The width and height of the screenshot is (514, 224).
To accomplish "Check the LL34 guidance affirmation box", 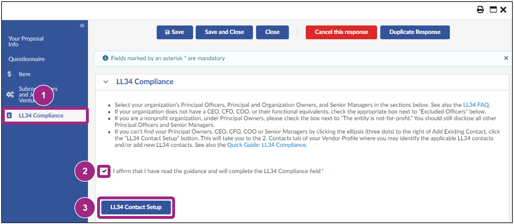I will 104,171.
